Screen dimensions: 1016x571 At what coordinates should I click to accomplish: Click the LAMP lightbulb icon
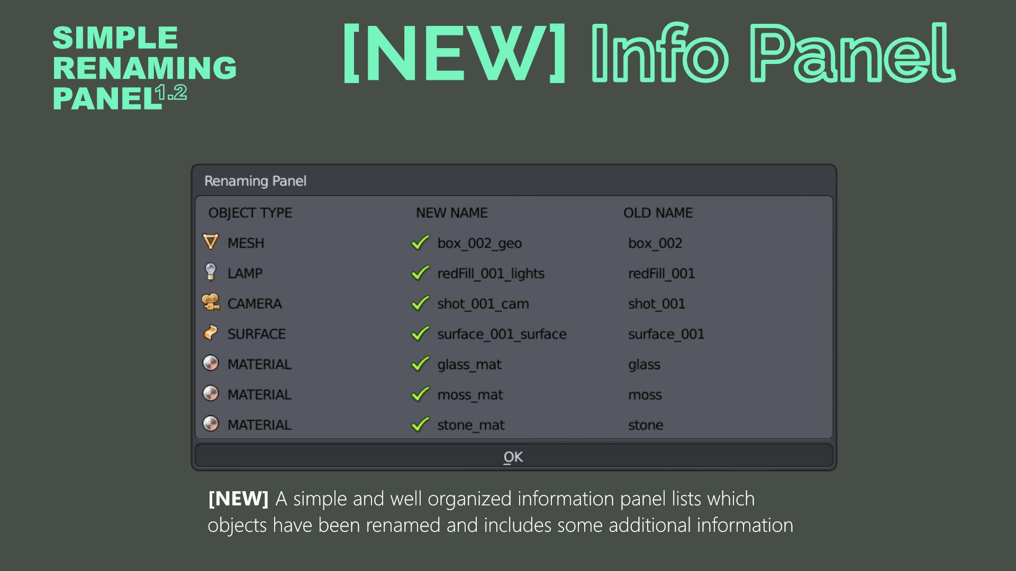tap(211, 272)
